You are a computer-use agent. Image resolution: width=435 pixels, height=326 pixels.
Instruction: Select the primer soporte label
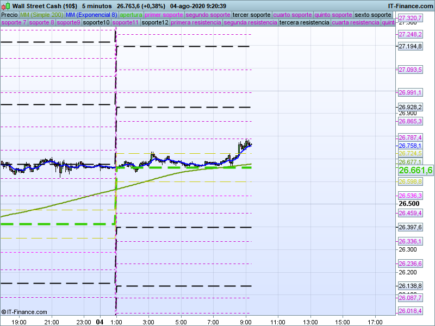[164, 15]
